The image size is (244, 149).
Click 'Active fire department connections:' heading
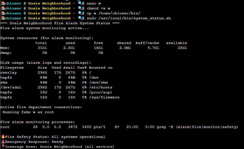point(41,107)
